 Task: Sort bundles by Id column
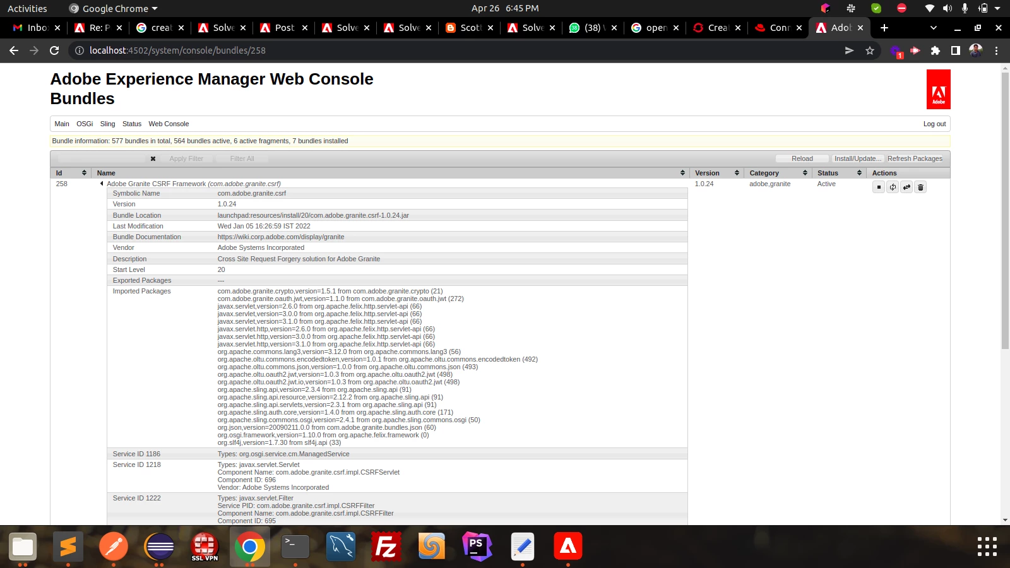(x=84, y=173)
